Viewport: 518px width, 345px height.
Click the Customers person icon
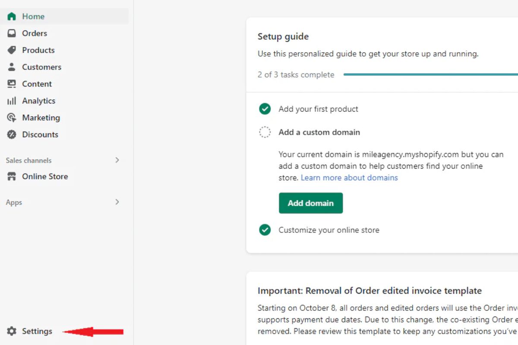tap(12, 67)
